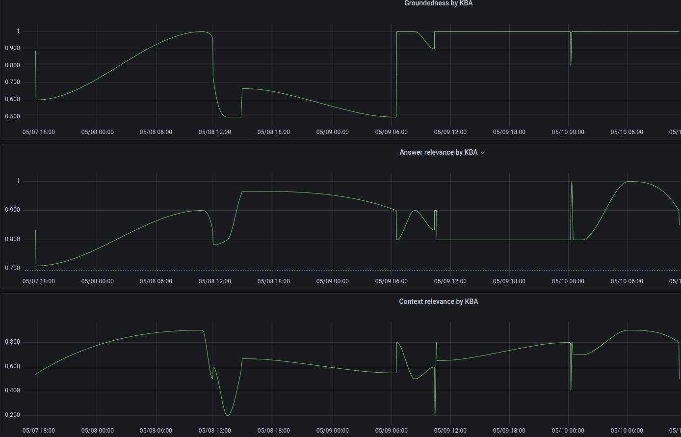The height and width of the screenshot is (437, 681).
Task: Click 05/08 00:00 time label in Context relevance chart
Action: (x=97, y=431)
